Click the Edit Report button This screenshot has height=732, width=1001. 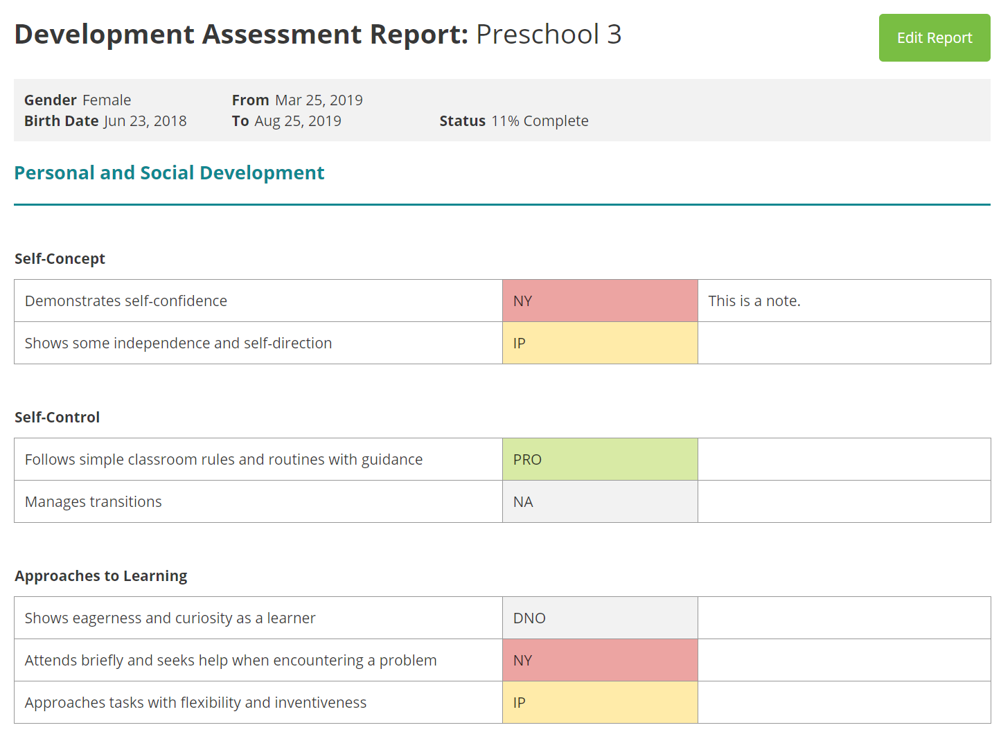pos(934,37)
